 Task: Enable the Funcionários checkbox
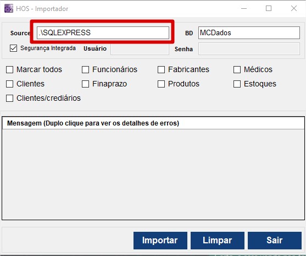click(85, 69)
